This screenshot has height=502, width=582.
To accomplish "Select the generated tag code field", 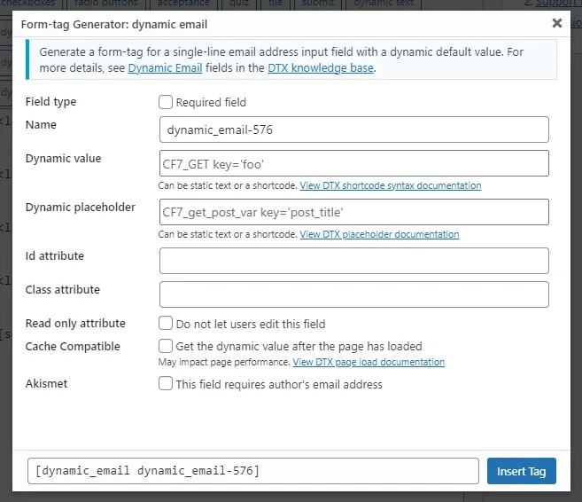I will [x=253, y=471].
